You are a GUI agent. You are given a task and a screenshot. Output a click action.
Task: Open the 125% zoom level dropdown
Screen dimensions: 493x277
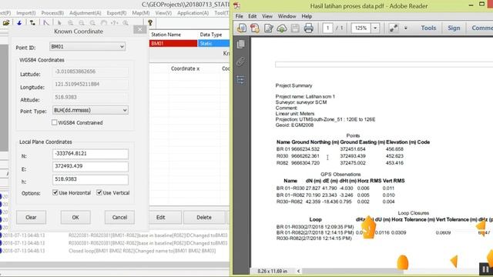(375, 28)
